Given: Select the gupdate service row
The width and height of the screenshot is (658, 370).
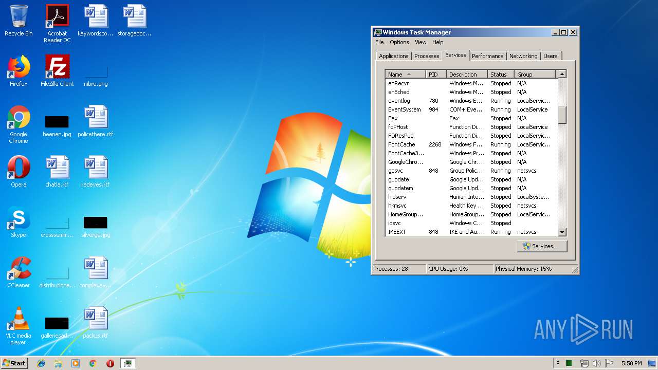Looking at the screenshot, I should click(x=471, y=179).
